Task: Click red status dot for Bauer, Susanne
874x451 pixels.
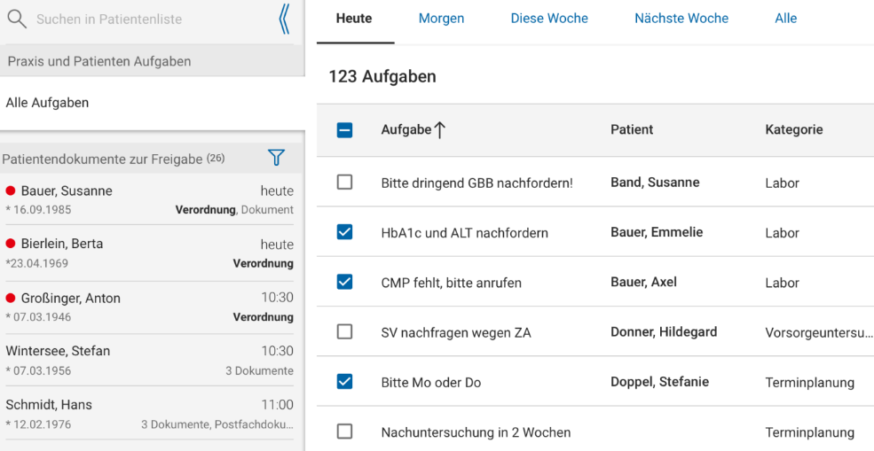Action: click(11, 191)
